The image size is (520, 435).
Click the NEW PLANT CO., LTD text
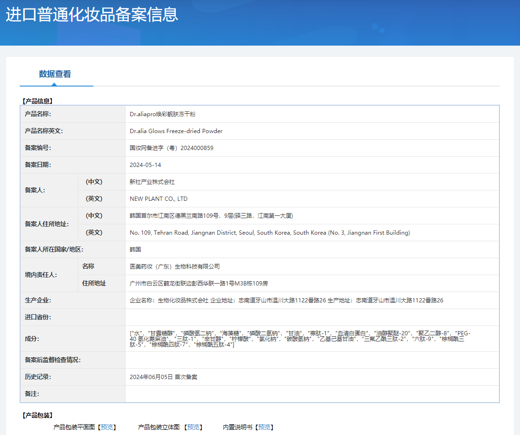click(x=158, y=199)
